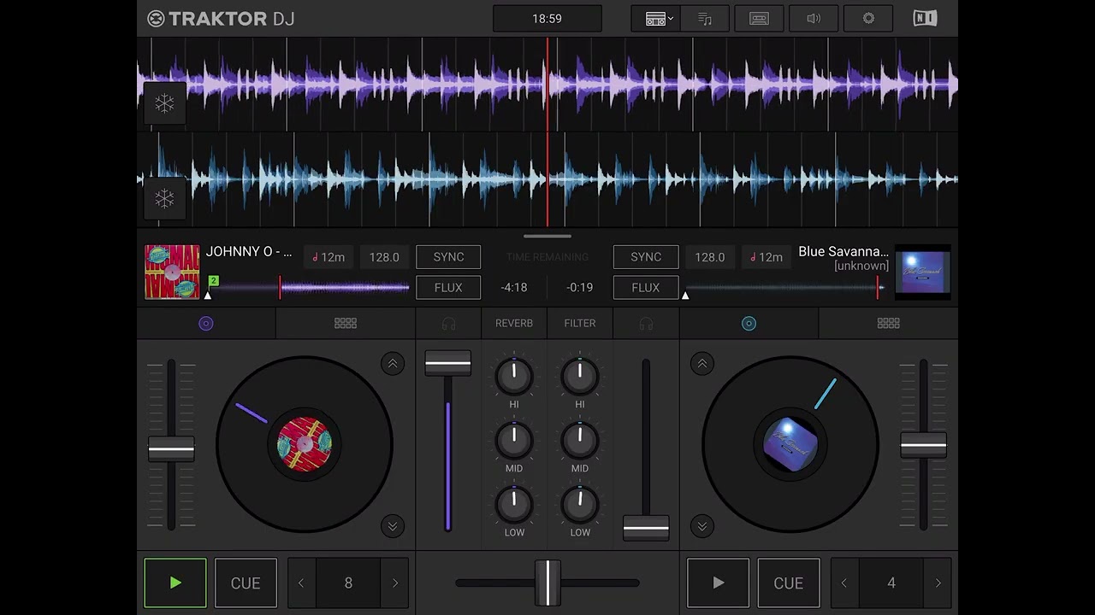This screenshot has width=1095, height=615.
Task: Switch right deck to the pads grid view
Action: 888,324
